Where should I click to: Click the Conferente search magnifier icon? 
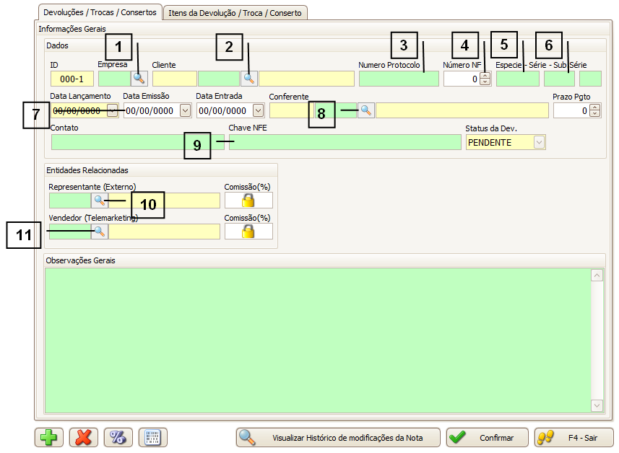[x=366, y=110]
